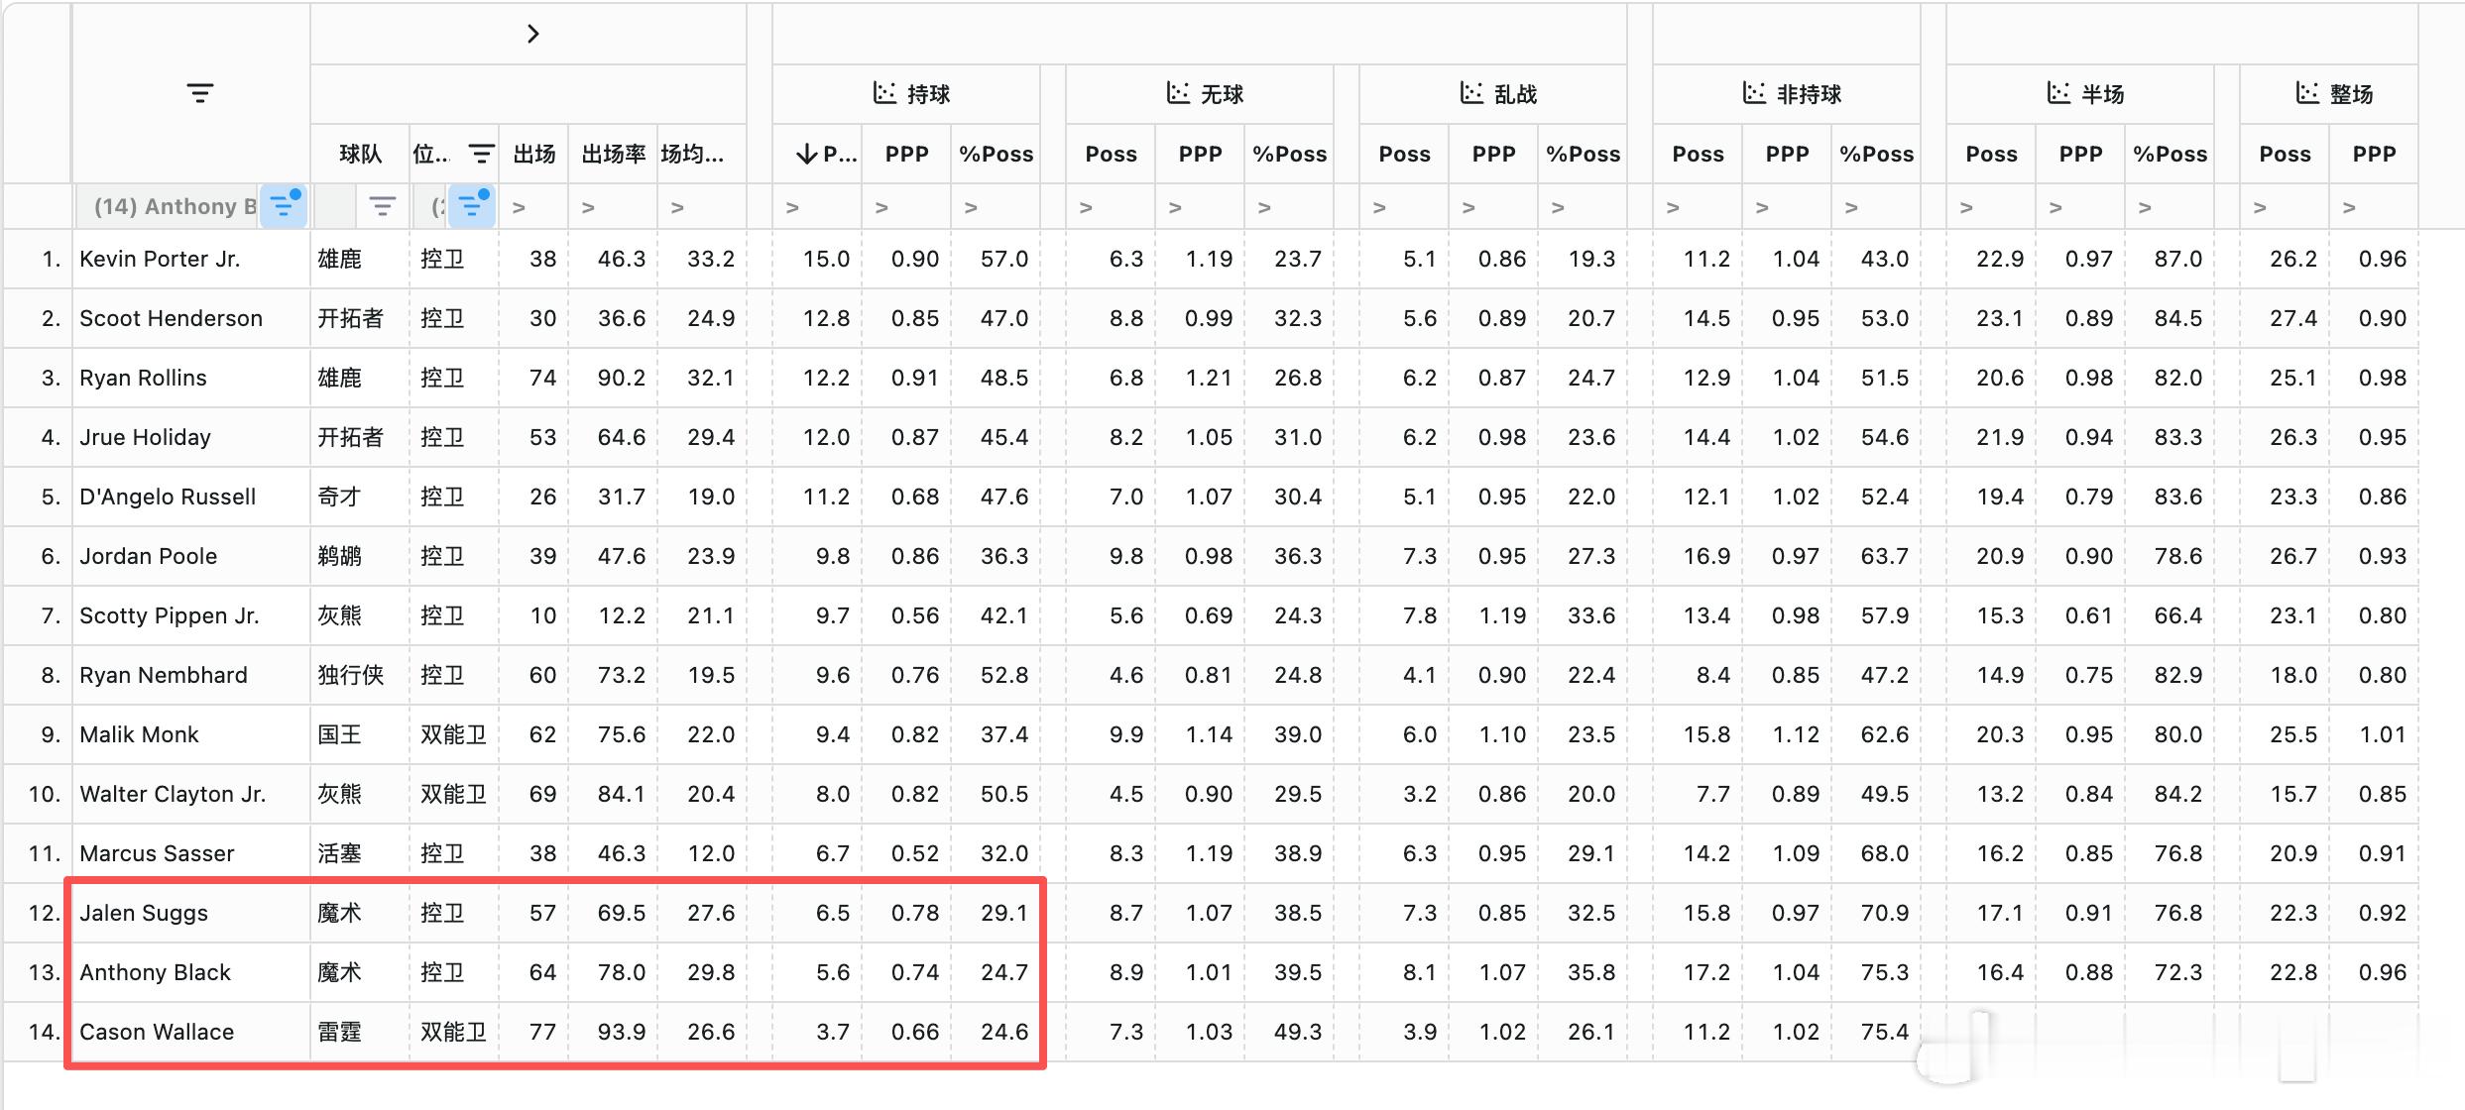Sort by the Poss header under 乱战
Viewport: 2465px width, 1110px height.
tap(1405, 154)
